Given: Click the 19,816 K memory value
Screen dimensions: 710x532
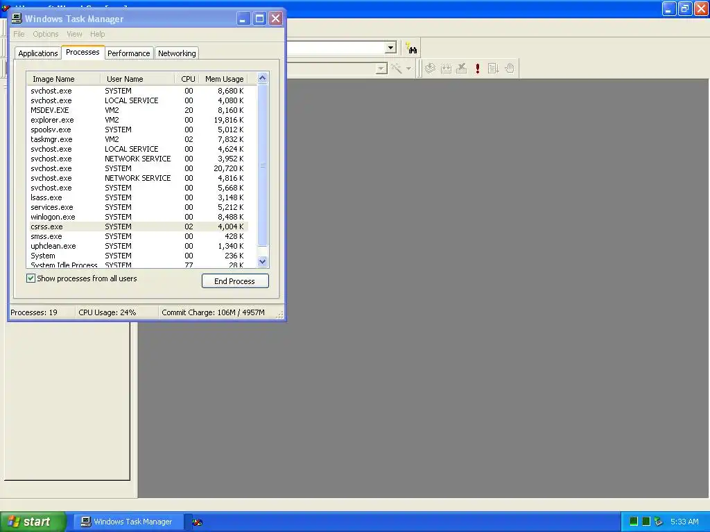Looking at the screenshot, I should (x=229, y=120).
